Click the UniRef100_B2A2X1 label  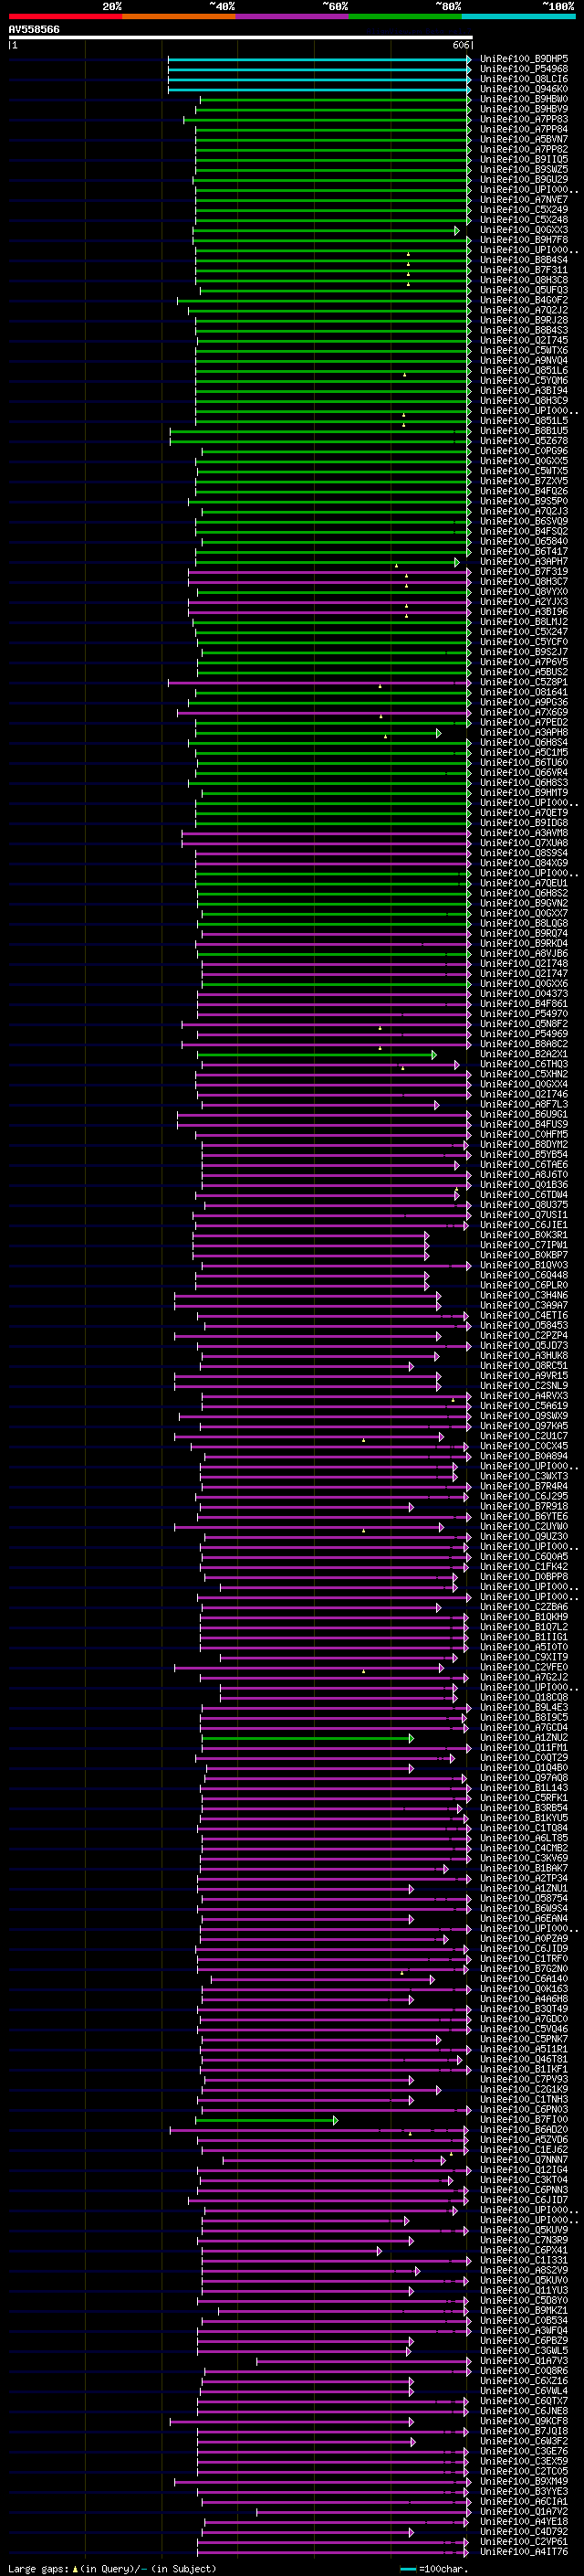point(524,1053)
